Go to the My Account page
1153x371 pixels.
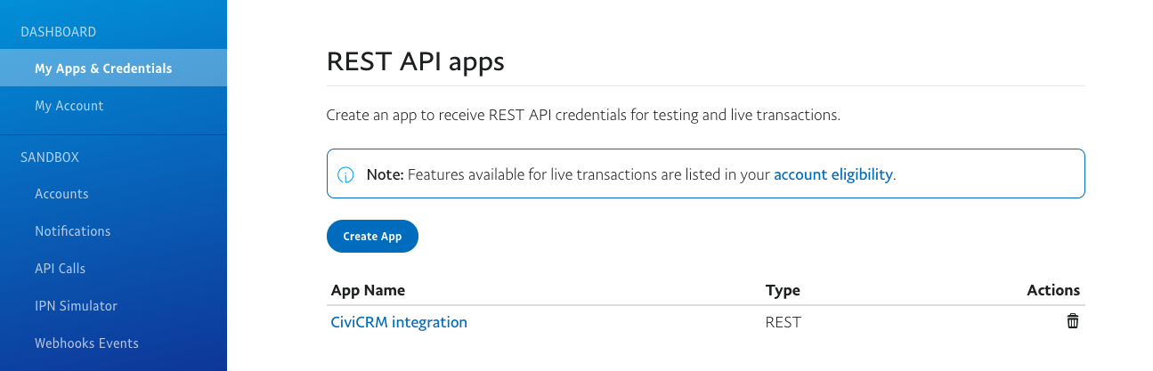69,106
